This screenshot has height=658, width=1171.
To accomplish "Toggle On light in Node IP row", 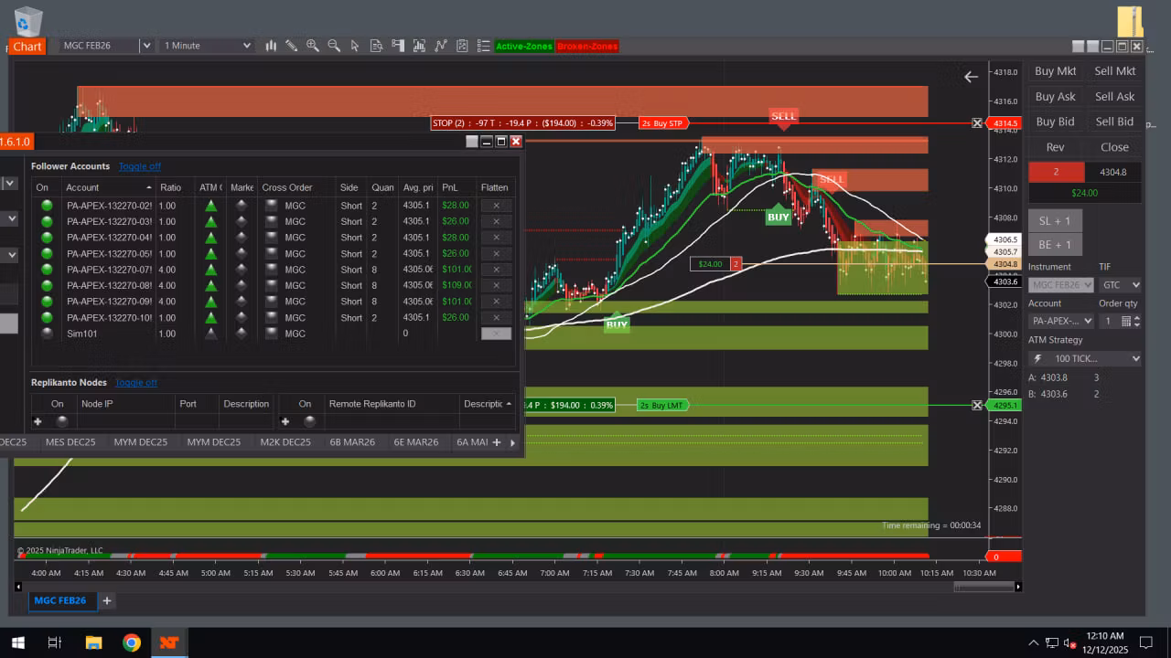I will coord(62,421).
